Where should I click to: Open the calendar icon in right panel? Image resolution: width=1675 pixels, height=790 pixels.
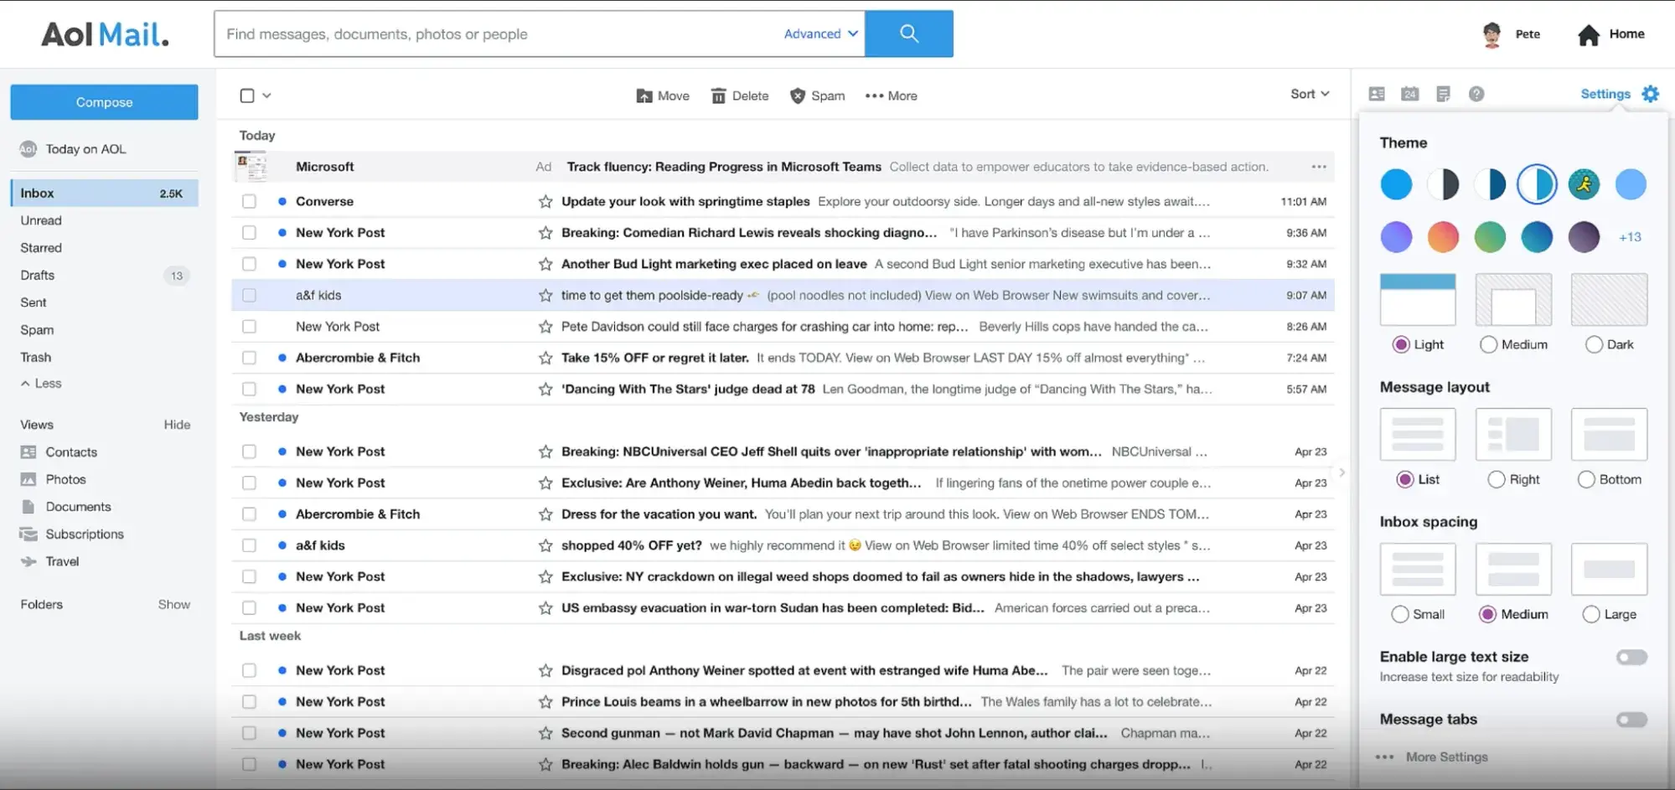1410,94
